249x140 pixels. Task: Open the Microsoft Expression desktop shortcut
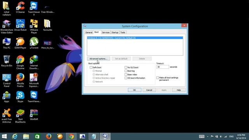(x=34, y=80)
